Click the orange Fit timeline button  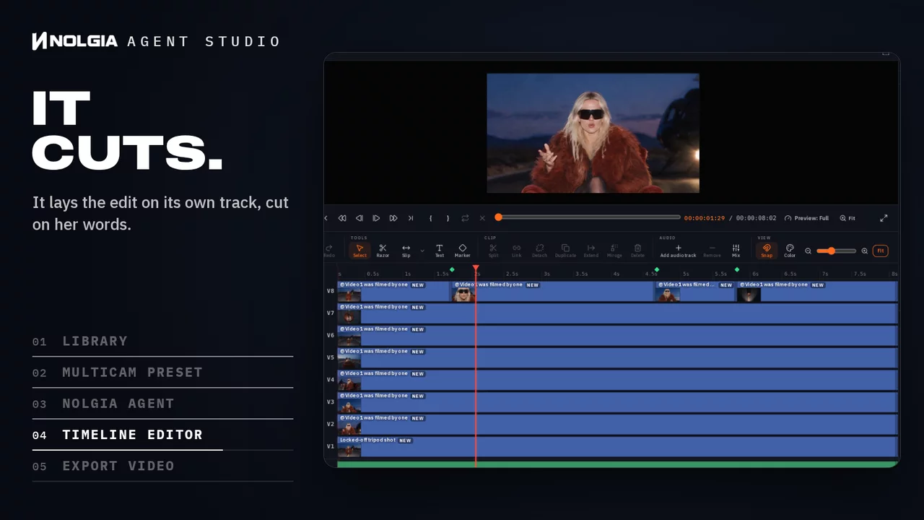coord(881,251)
